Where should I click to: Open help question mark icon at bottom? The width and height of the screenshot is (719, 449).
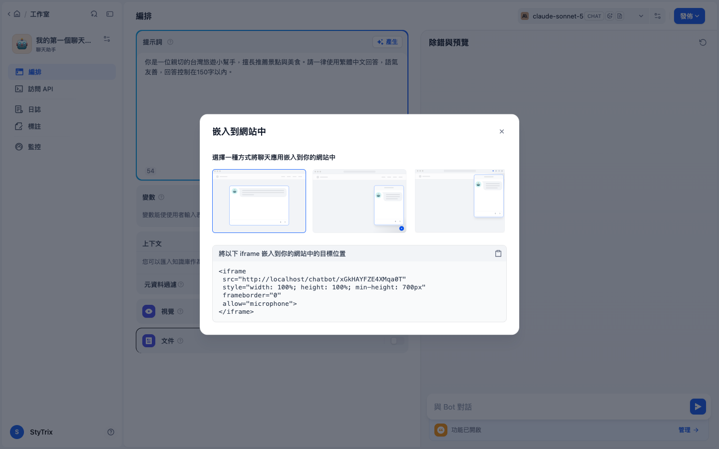111,432
